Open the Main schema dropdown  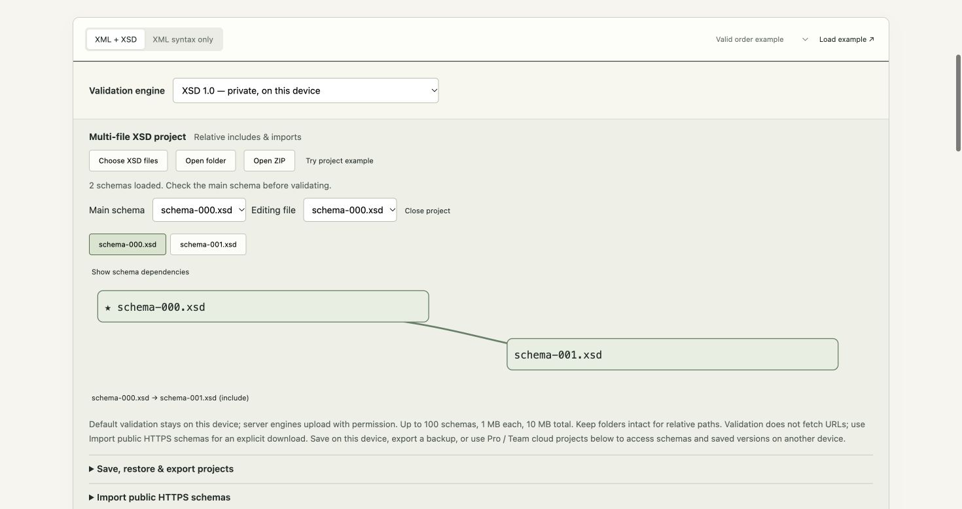[x=199, y=210]
